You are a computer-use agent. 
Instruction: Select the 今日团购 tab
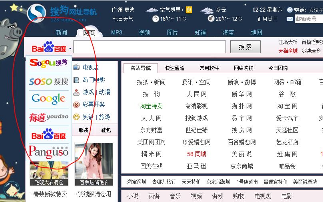click(278, 68)
